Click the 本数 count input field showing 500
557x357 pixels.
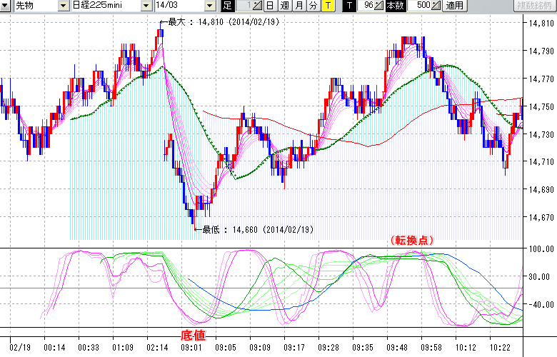[421, 6]
